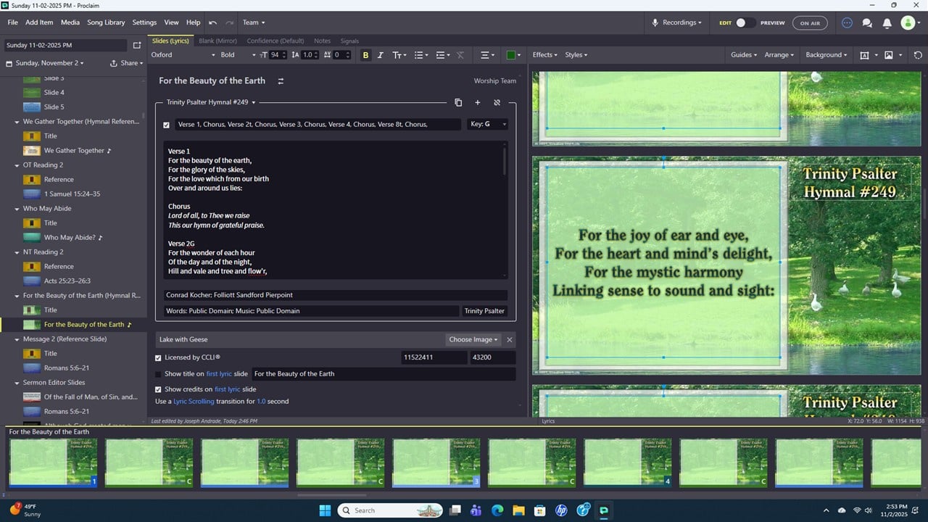Click the On Air button

coord(810,23)
